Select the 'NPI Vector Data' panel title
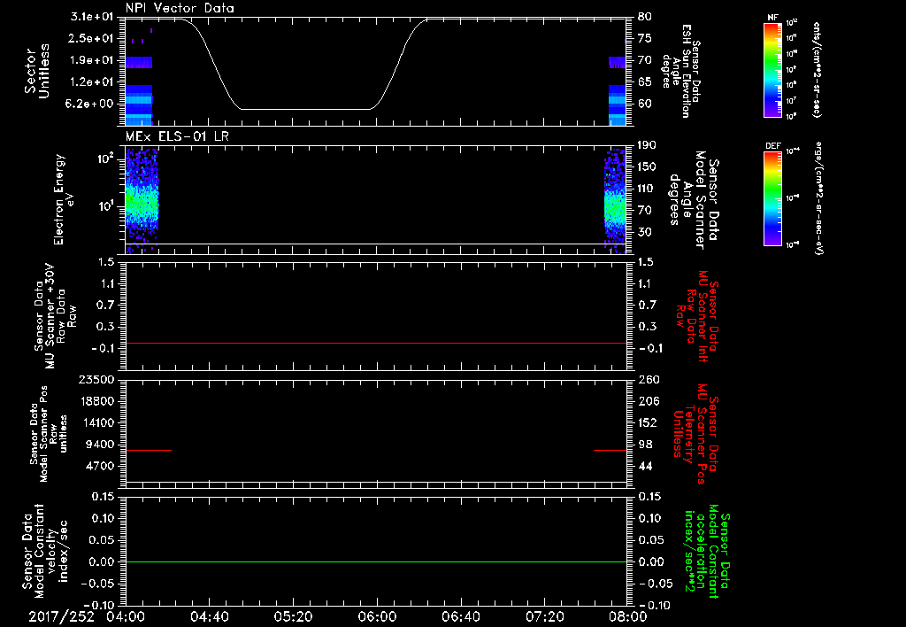Image resolution: width=906 pixels, height=627 pixels. pos(180,8)
